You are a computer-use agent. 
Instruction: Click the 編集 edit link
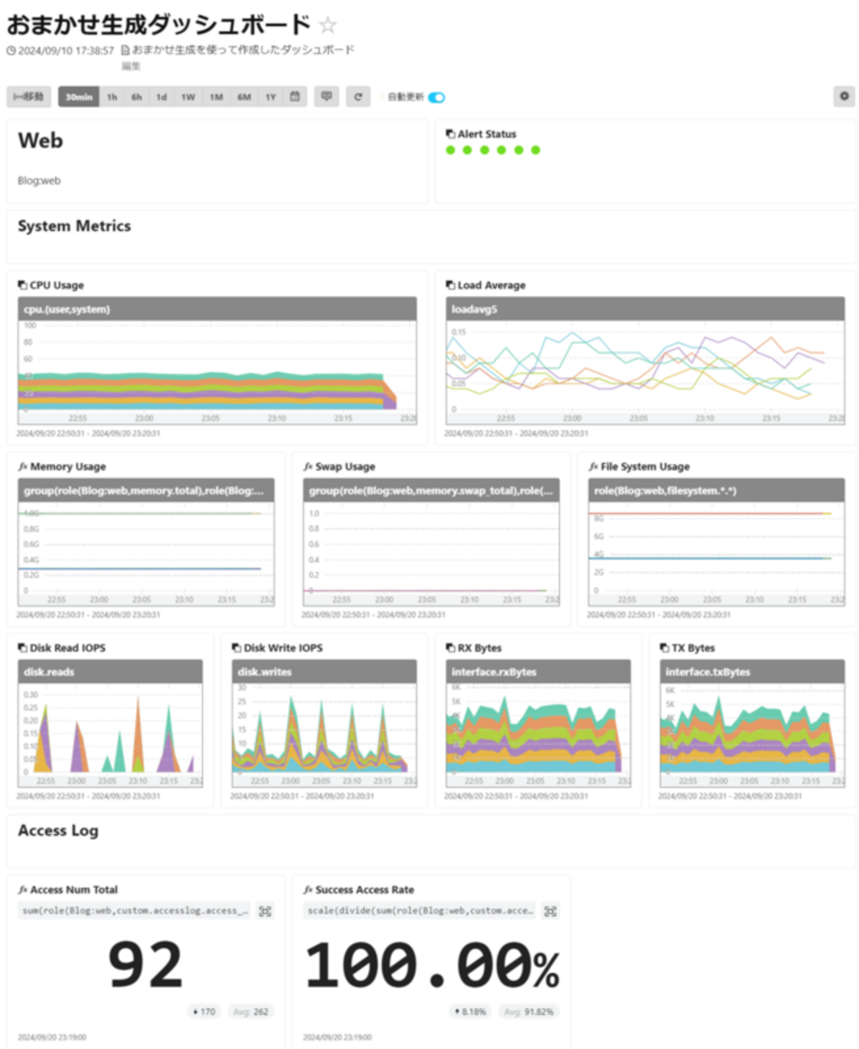point(131,66)
